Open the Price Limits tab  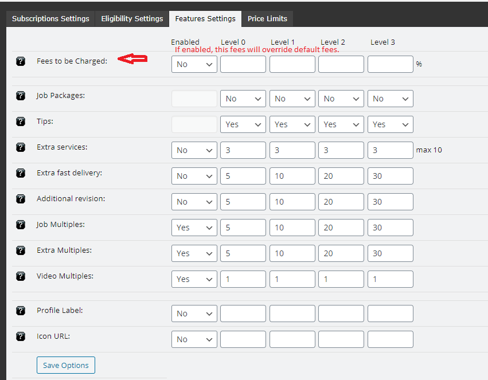[x=267, y=19]
